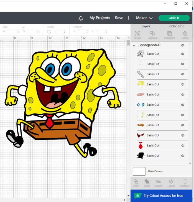
Task: Click the Attach paperclip icon
Action: 159,181
